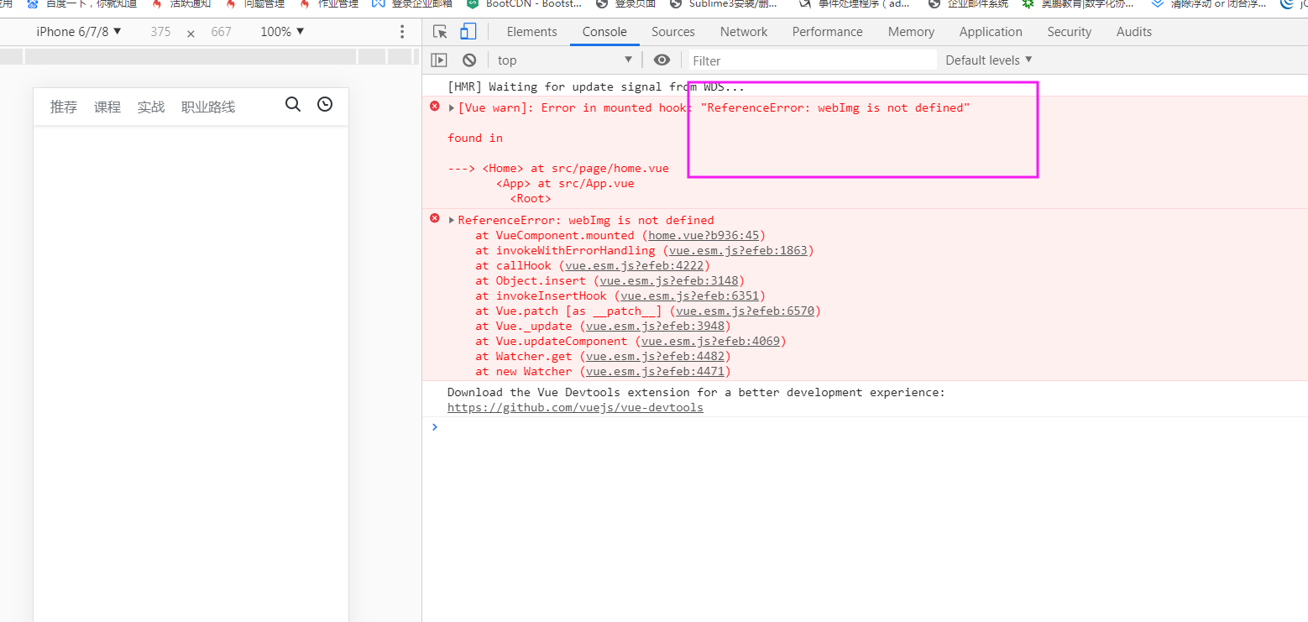Click the "found in" text line
The image size is (1308, 622).
point(475,138)
